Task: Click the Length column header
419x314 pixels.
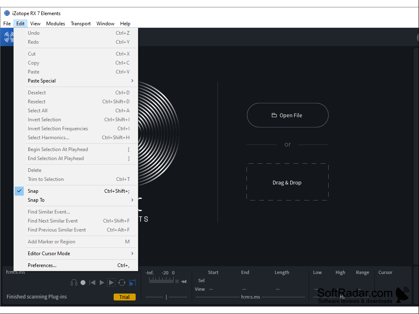Action: [x=282, y=272]
